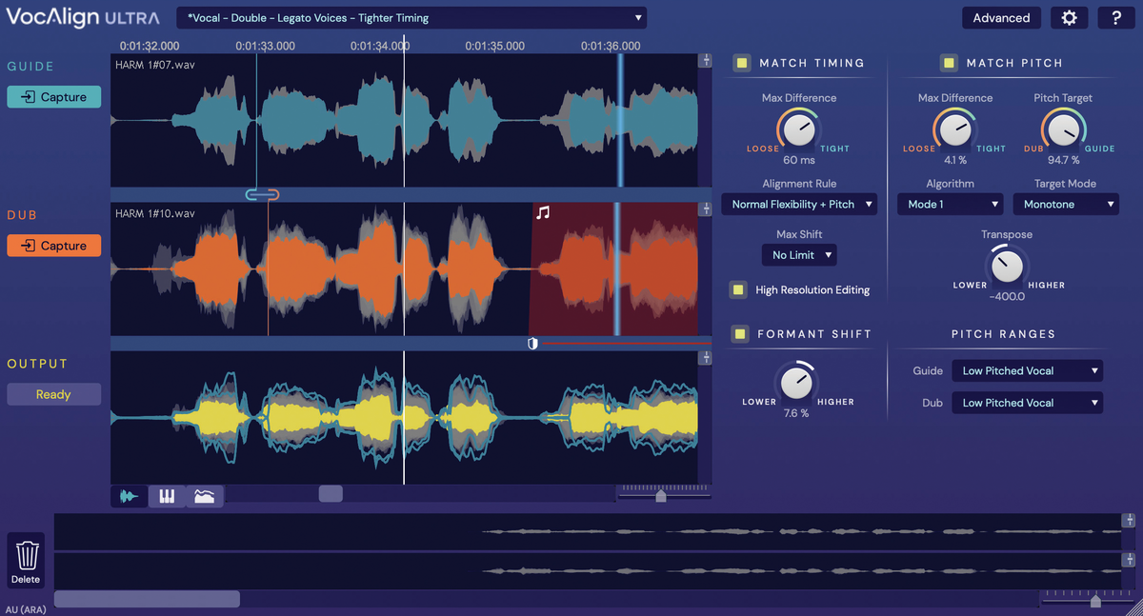The height and width of the screenshot is (616, 1143).
Task: Click the gain fader icon on the HARM 1#07 track
Action: click(705, 59)
